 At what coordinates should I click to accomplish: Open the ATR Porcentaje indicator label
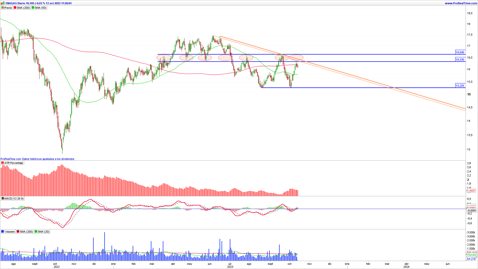pyautogui.click(x=12, y=163)
